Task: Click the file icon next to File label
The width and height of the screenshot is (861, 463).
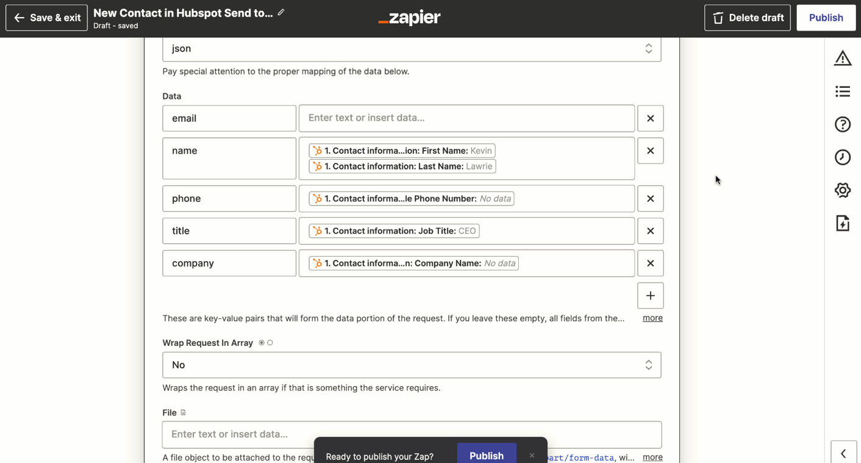Action: click(x=183, y=413)
